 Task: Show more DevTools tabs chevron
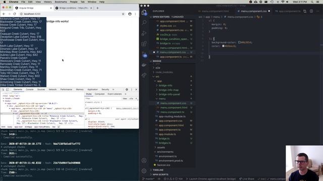pos(113,89)
